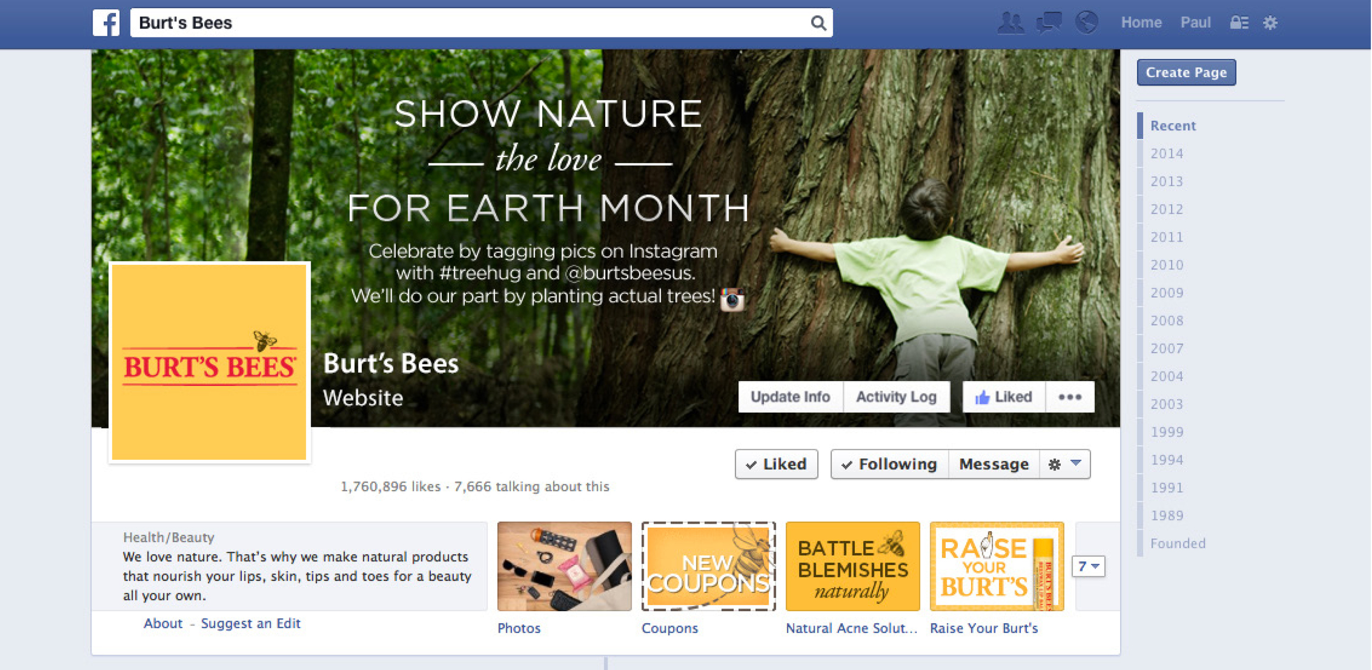
Task: Go to Home in top bar
Action: [x=1142, y=22]
